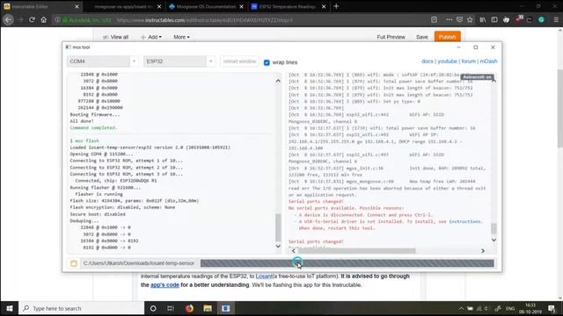Click Save in Instructables editor
Image resolution: width=563 pixels, height=316 pixels.
click(x=422, y=37)
